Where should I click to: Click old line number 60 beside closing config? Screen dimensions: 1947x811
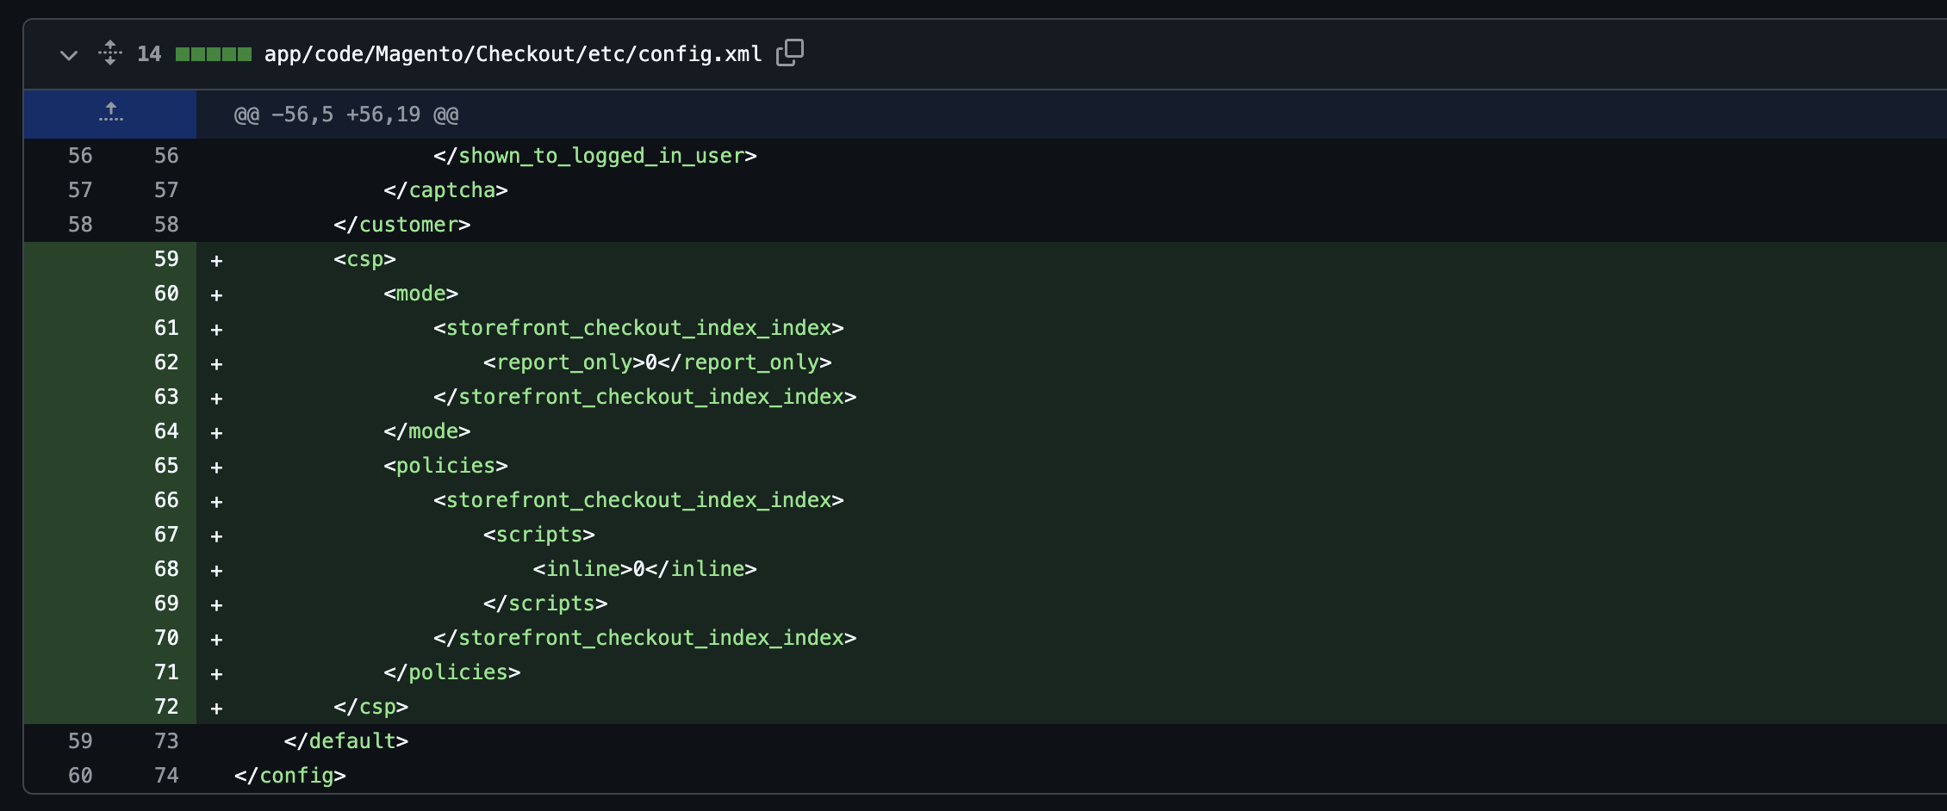pos(80,776)
